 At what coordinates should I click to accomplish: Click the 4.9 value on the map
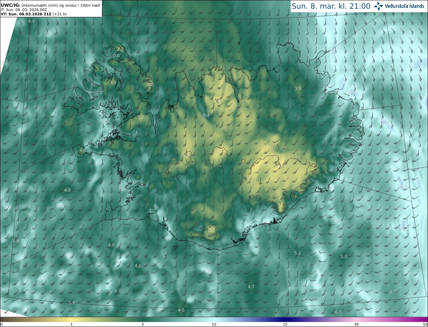pyautogui.click(x=31, y=21)
